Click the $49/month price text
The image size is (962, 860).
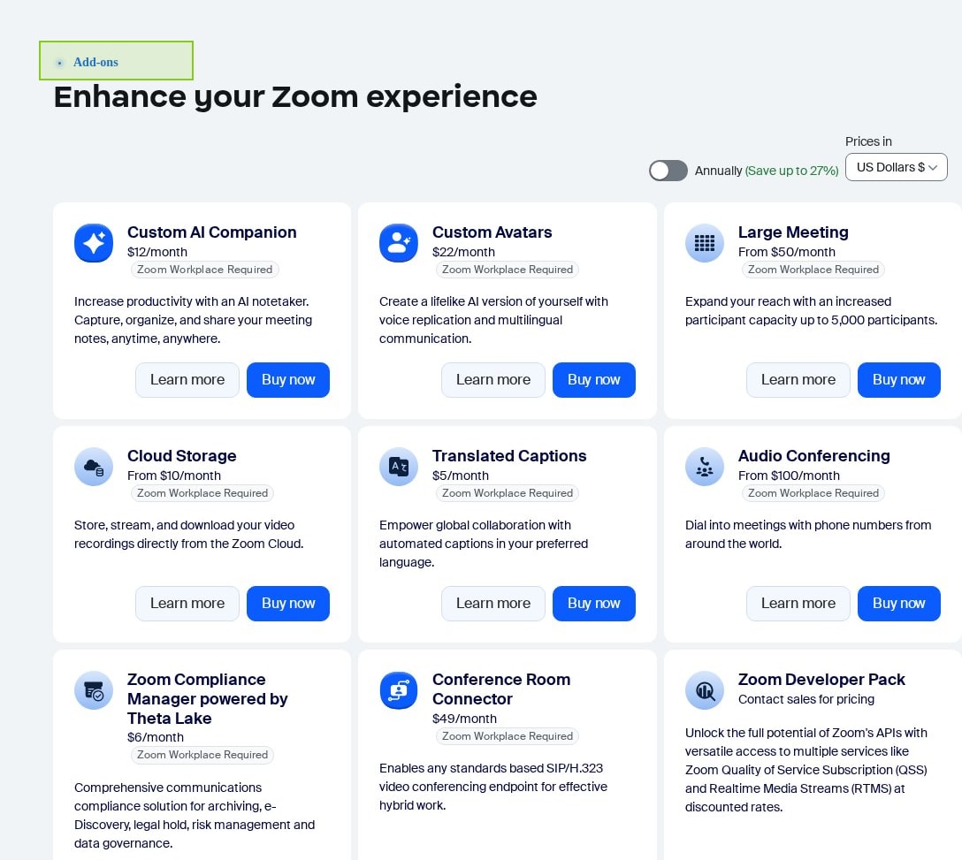464,719
